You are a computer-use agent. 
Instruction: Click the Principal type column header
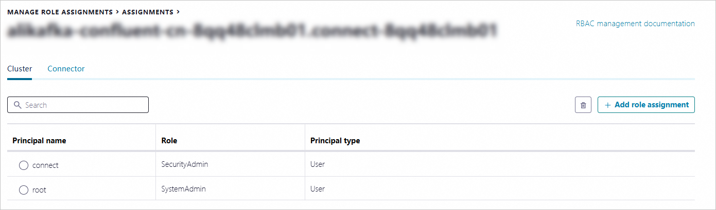(x=335, y=141)
